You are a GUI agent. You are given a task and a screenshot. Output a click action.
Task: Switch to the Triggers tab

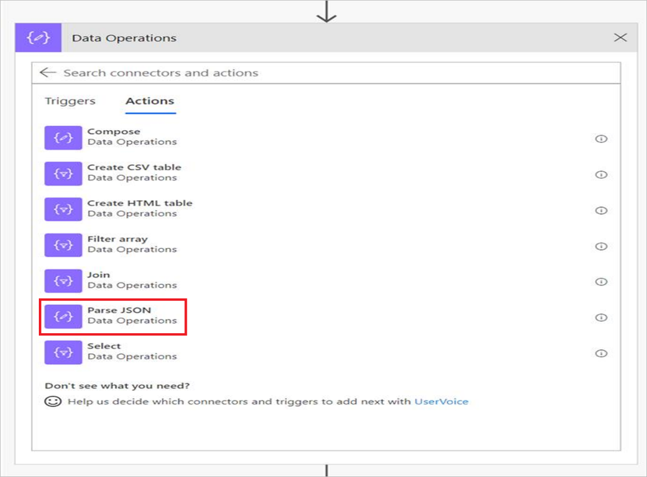pos(70,101)
